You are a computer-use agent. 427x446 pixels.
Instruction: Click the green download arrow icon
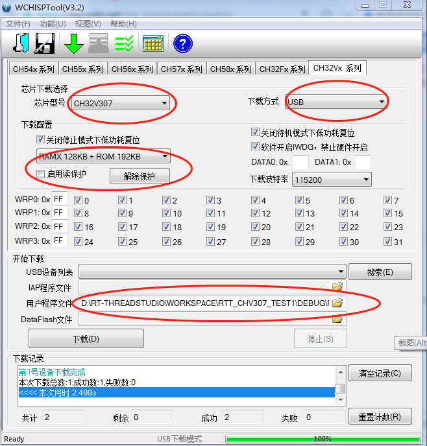(74, 43)
